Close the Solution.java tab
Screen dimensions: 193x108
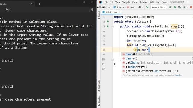point(119,12)
